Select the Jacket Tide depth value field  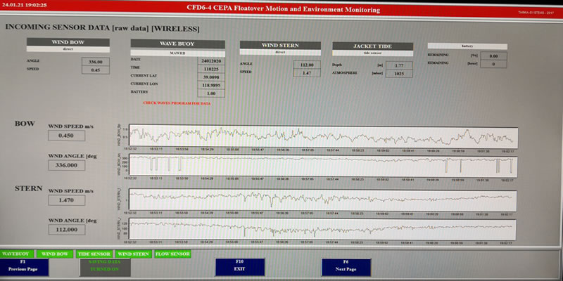coord(399,65)
